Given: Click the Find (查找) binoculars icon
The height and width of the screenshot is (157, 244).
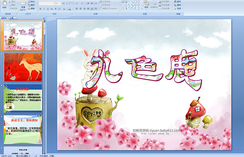Looking at the screenshot, I should tap(175, 1).
